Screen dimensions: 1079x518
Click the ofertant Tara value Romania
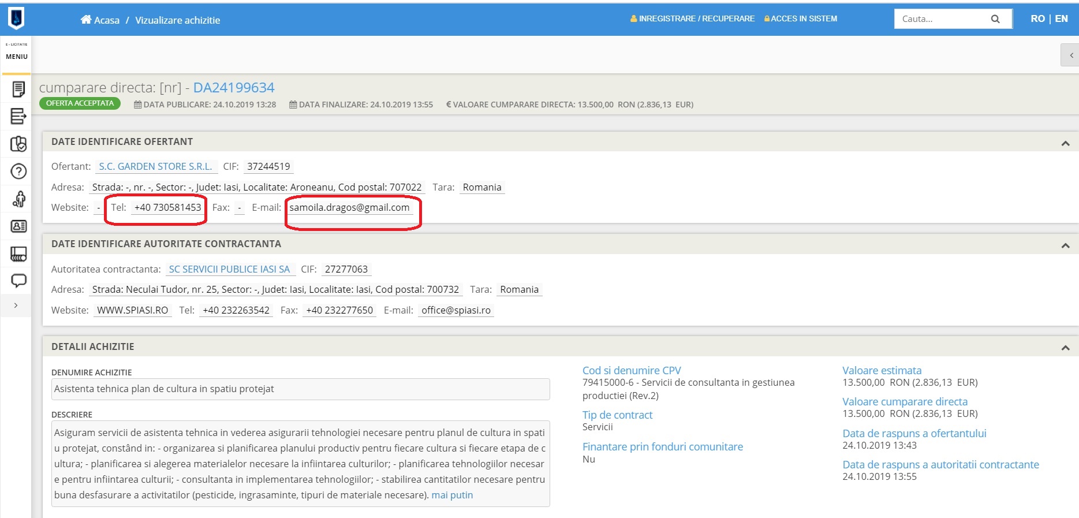click(x=482, y=187)
